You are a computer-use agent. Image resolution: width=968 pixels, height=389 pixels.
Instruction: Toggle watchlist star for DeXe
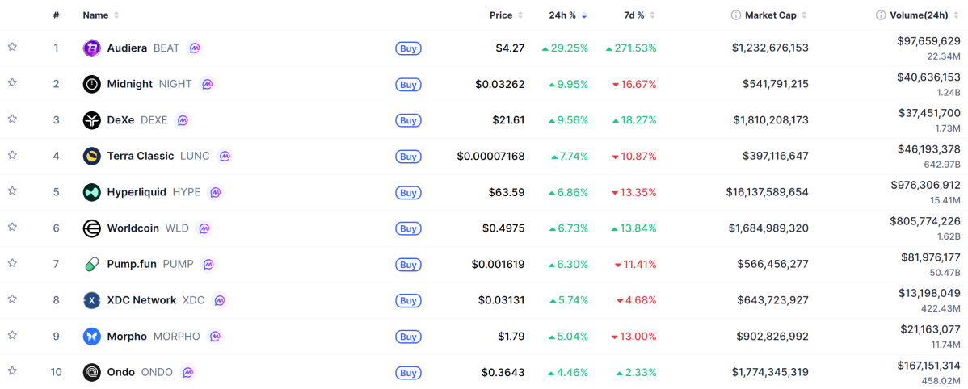(12, 119)
